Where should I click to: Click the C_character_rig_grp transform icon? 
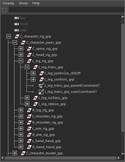point(17,36)
